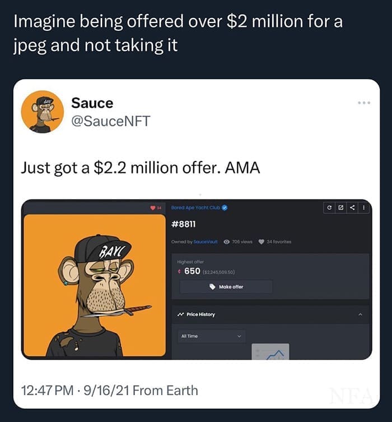Click the red heart favorite icon
Screen dimensions: 392x422
(x=152, y=208)
